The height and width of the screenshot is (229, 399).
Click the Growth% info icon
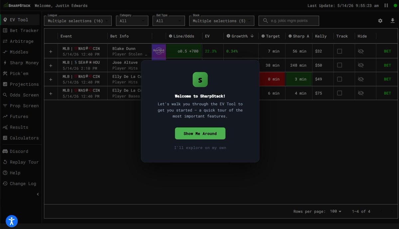pyautogui.click(x=228, y=36)
